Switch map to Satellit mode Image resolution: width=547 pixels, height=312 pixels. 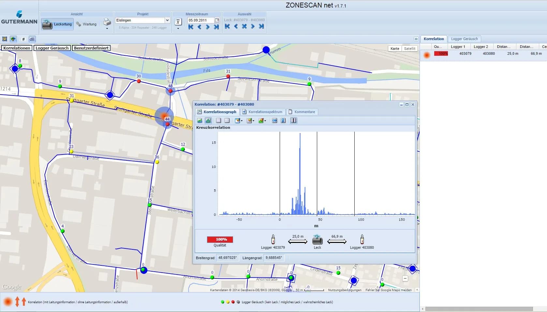click(410, 49)
